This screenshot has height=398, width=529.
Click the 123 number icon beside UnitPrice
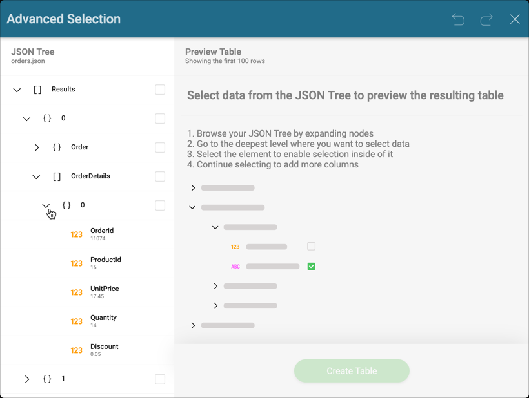tap(76, 292)
